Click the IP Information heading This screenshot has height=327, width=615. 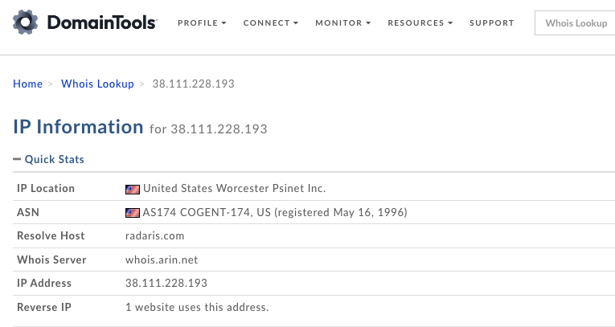(x=78, y=127)
